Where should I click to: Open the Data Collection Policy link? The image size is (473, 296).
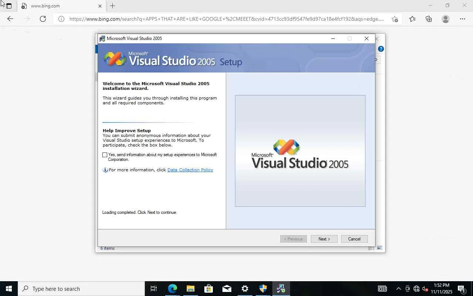[190, 170]
